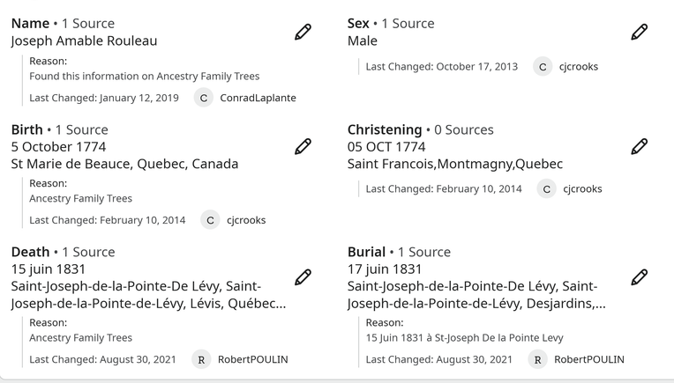Open cjcrooks link under Christening

click(x=582, y=188)
